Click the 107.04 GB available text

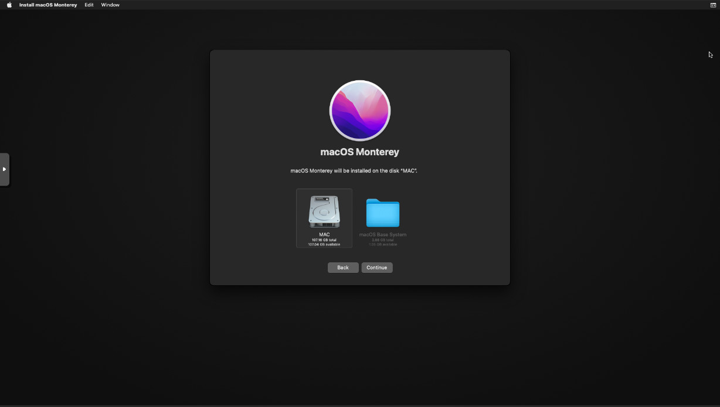324,245
